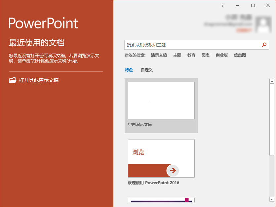Click the 欢迎使用 PowerPoint 2016 label text
Image resolution: width=276 pixels, height=207 pixels.
(x=153, y=183)
